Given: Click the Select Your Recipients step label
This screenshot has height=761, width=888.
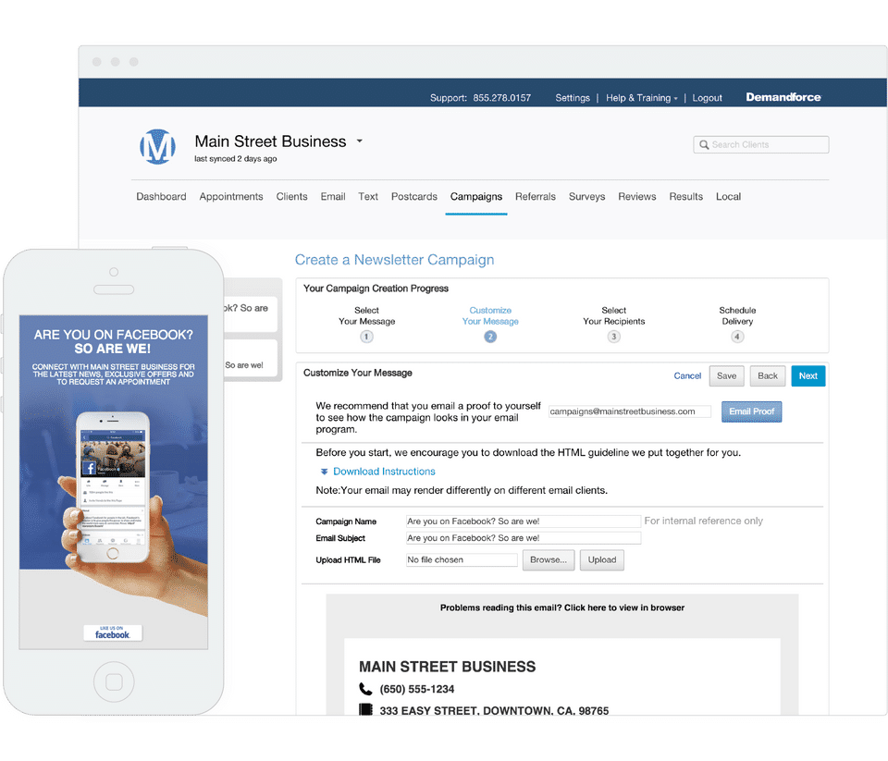Looking at the screenshot, I should click(614, 316).
